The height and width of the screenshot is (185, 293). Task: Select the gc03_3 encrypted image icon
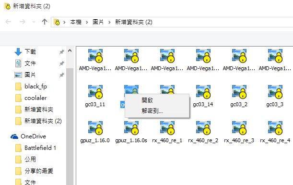click(x=275, y=92)
